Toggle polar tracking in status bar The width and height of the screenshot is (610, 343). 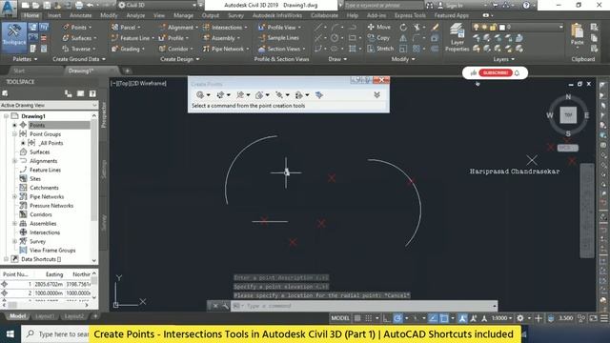397,318
